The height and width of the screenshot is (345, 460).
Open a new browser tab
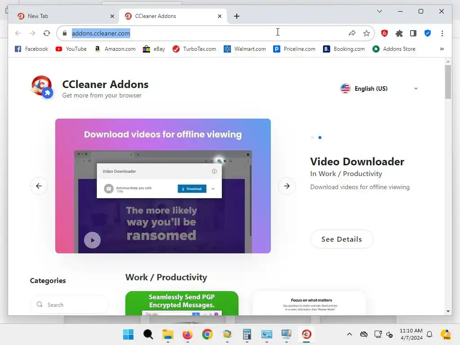click(x=237, y=16)
